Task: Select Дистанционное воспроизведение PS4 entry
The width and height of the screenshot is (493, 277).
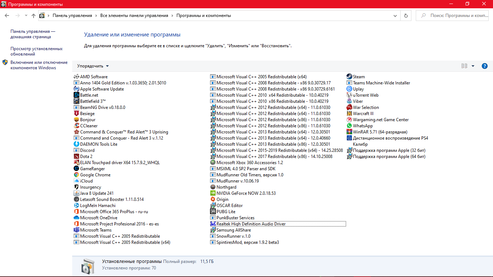Action: click(x=387, y=138)
